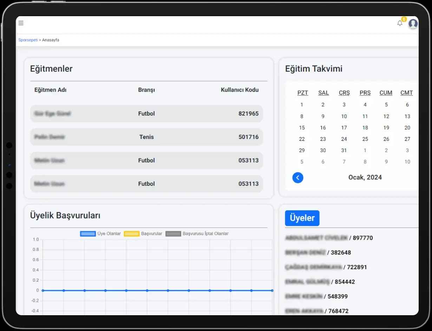Select day 17 in the calendar
The image size is (432, 331).
coord(344,128)
